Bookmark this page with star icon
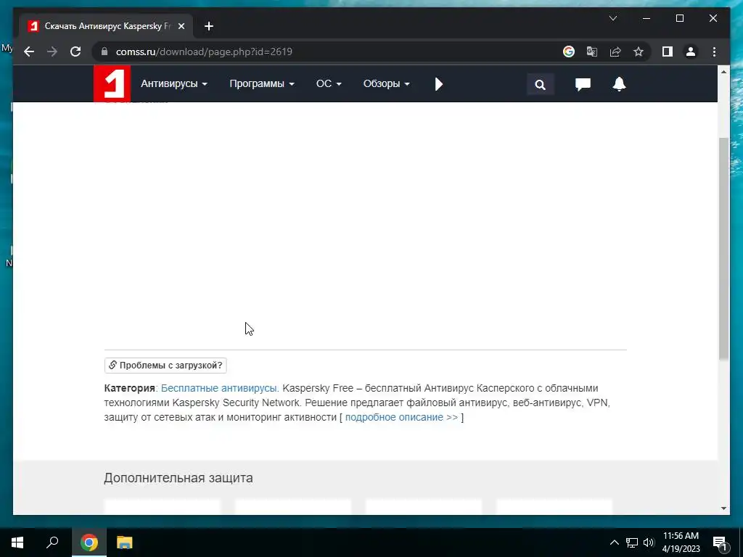The height and width of the screenshot is (557, 743). [639, 51]
